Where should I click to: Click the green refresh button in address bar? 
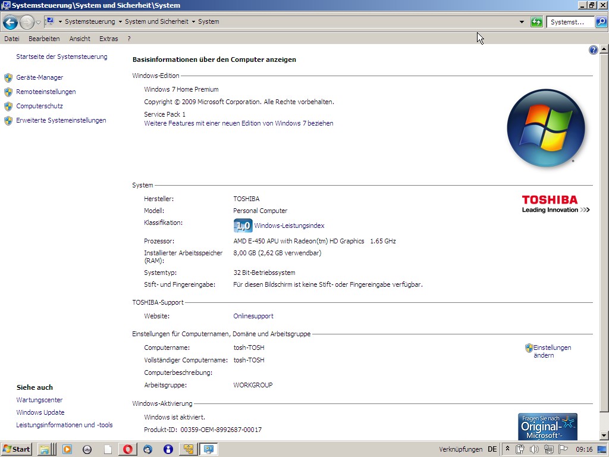[536, 22]
